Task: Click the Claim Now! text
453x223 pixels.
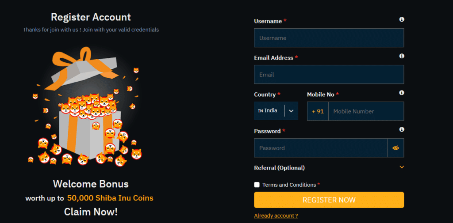Action: pyautogui.click(x=91, y=212)
